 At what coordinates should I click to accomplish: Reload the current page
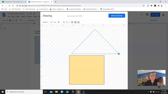coord(9,6)
